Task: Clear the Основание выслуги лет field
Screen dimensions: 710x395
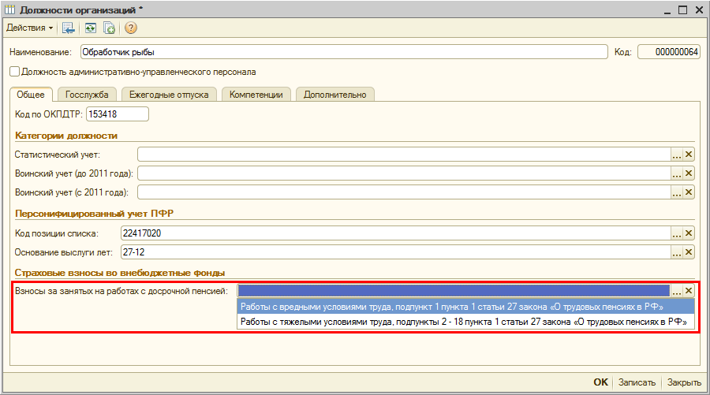Action: click(688, 252)
